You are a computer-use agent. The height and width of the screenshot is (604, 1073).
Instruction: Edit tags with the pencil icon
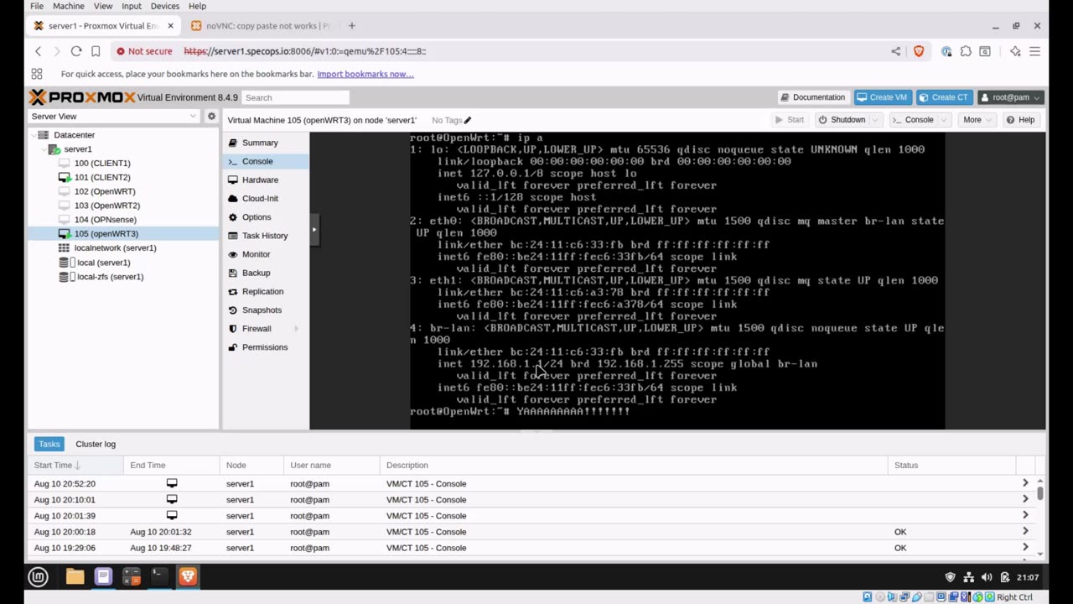click(468, 120)
